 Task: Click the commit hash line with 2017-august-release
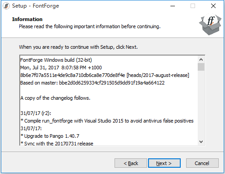coord(105,75)
